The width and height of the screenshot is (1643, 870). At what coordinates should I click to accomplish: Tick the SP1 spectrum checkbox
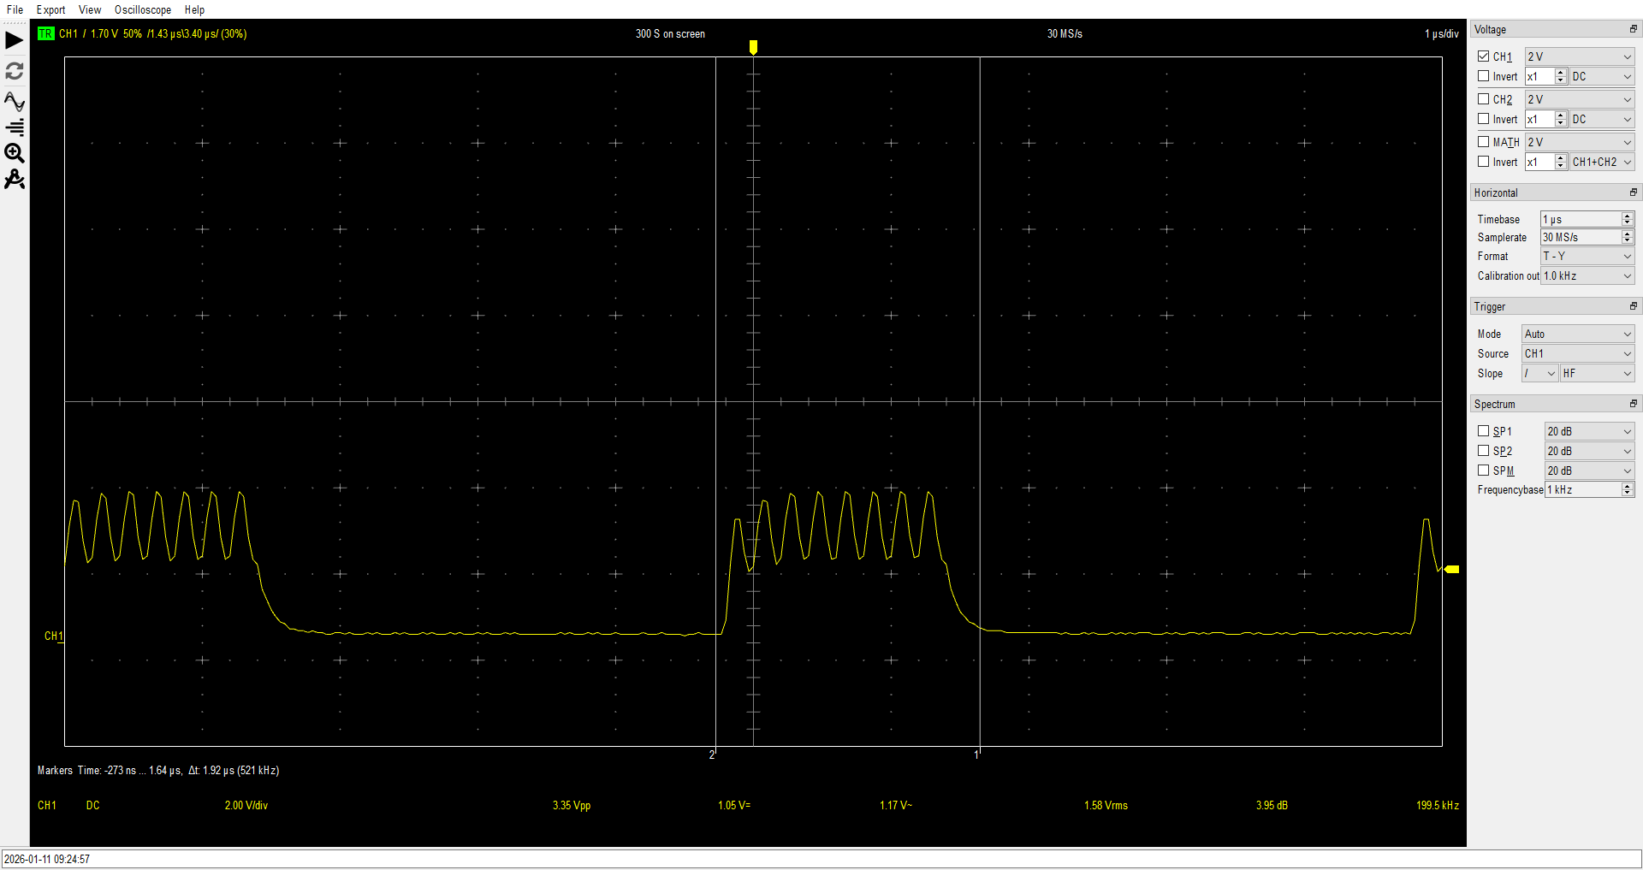pyautogui.click(x=1484, y=431)
